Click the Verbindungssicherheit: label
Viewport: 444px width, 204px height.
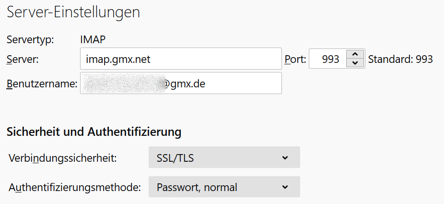pos(63,158)
